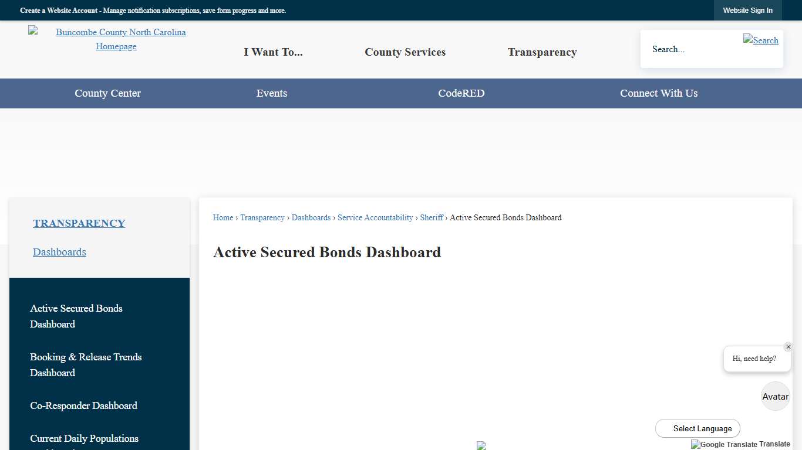Open the Events page
This screenshot has height=450, width=802.
[271, 93]
